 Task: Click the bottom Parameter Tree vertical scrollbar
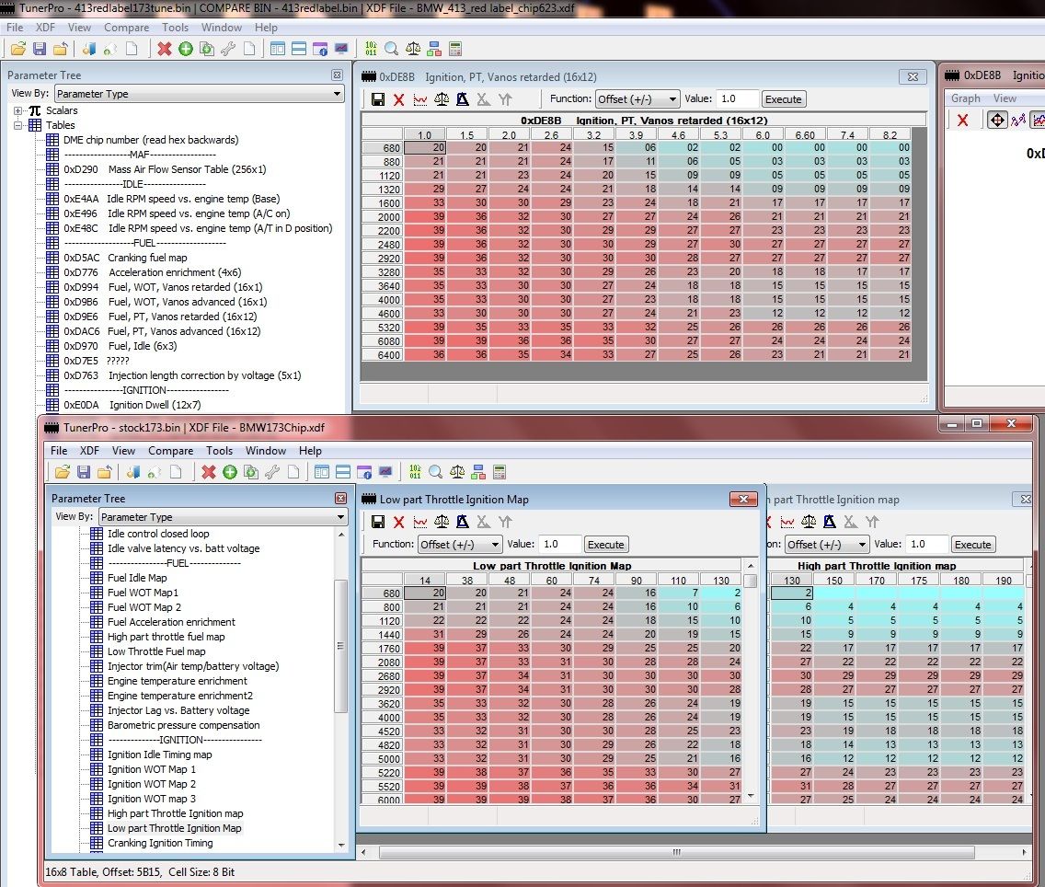(x=341, y=644)
